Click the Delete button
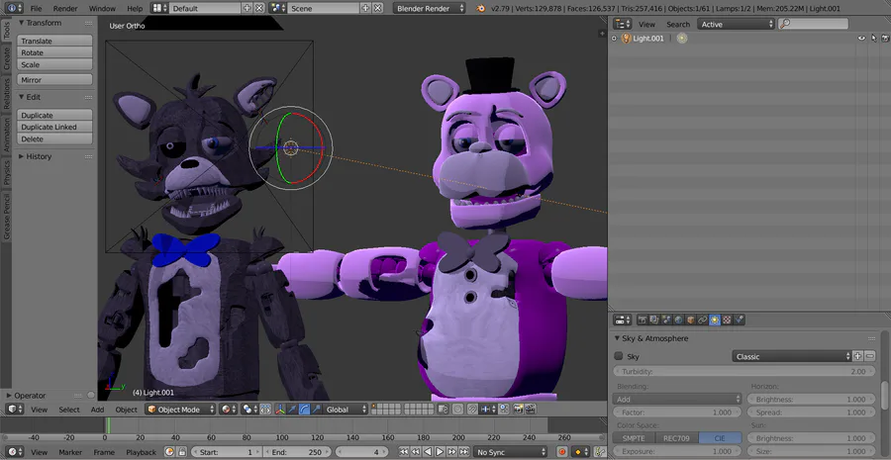 coord(54,139)
